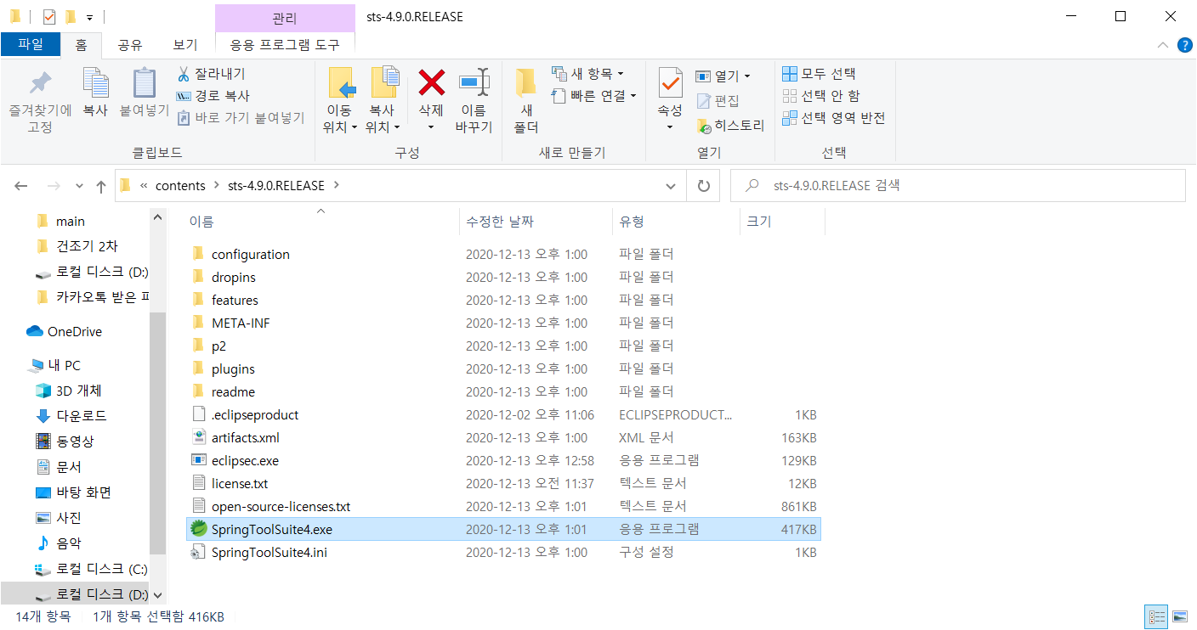Pin to Quick Access (즐겨찾기에 고정)
Image resolution: width=1197 pixels, height=630 pixels.
click(x=40, y=102)
